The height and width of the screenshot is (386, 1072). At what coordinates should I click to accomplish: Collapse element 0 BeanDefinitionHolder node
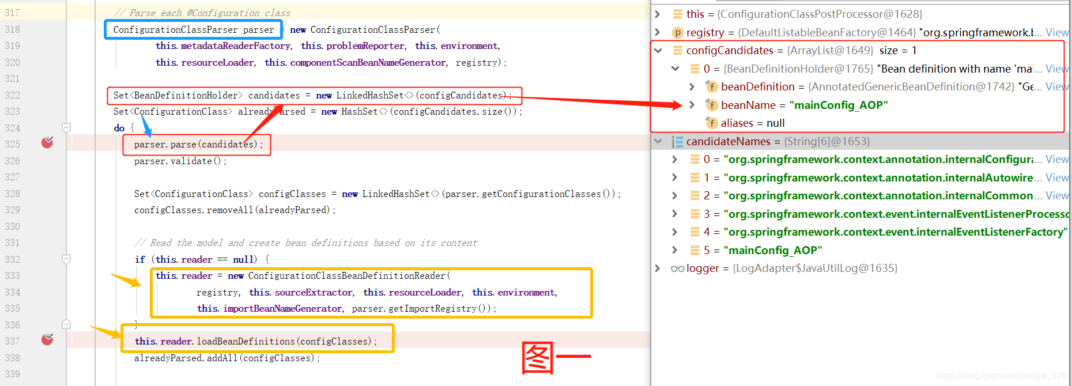(675, 69)
